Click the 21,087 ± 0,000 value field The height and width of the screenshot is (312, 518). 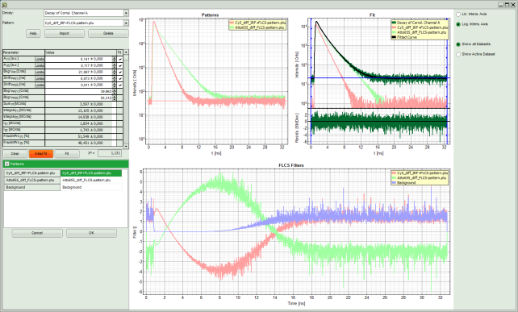[x=78, y=72]
